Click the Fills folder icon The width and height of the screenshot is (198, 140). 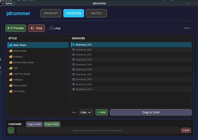click(x=11, y=68)
